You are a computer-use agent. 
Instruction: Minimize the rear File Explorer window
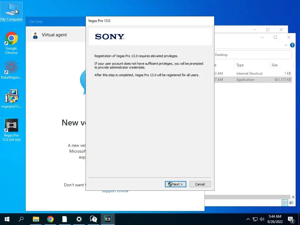pos(255,30)
